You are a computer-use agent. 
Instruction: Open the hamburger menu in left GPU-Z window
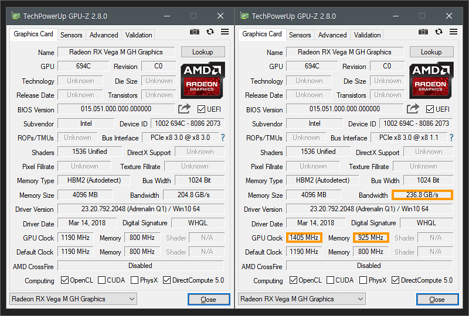coord(225,32)
